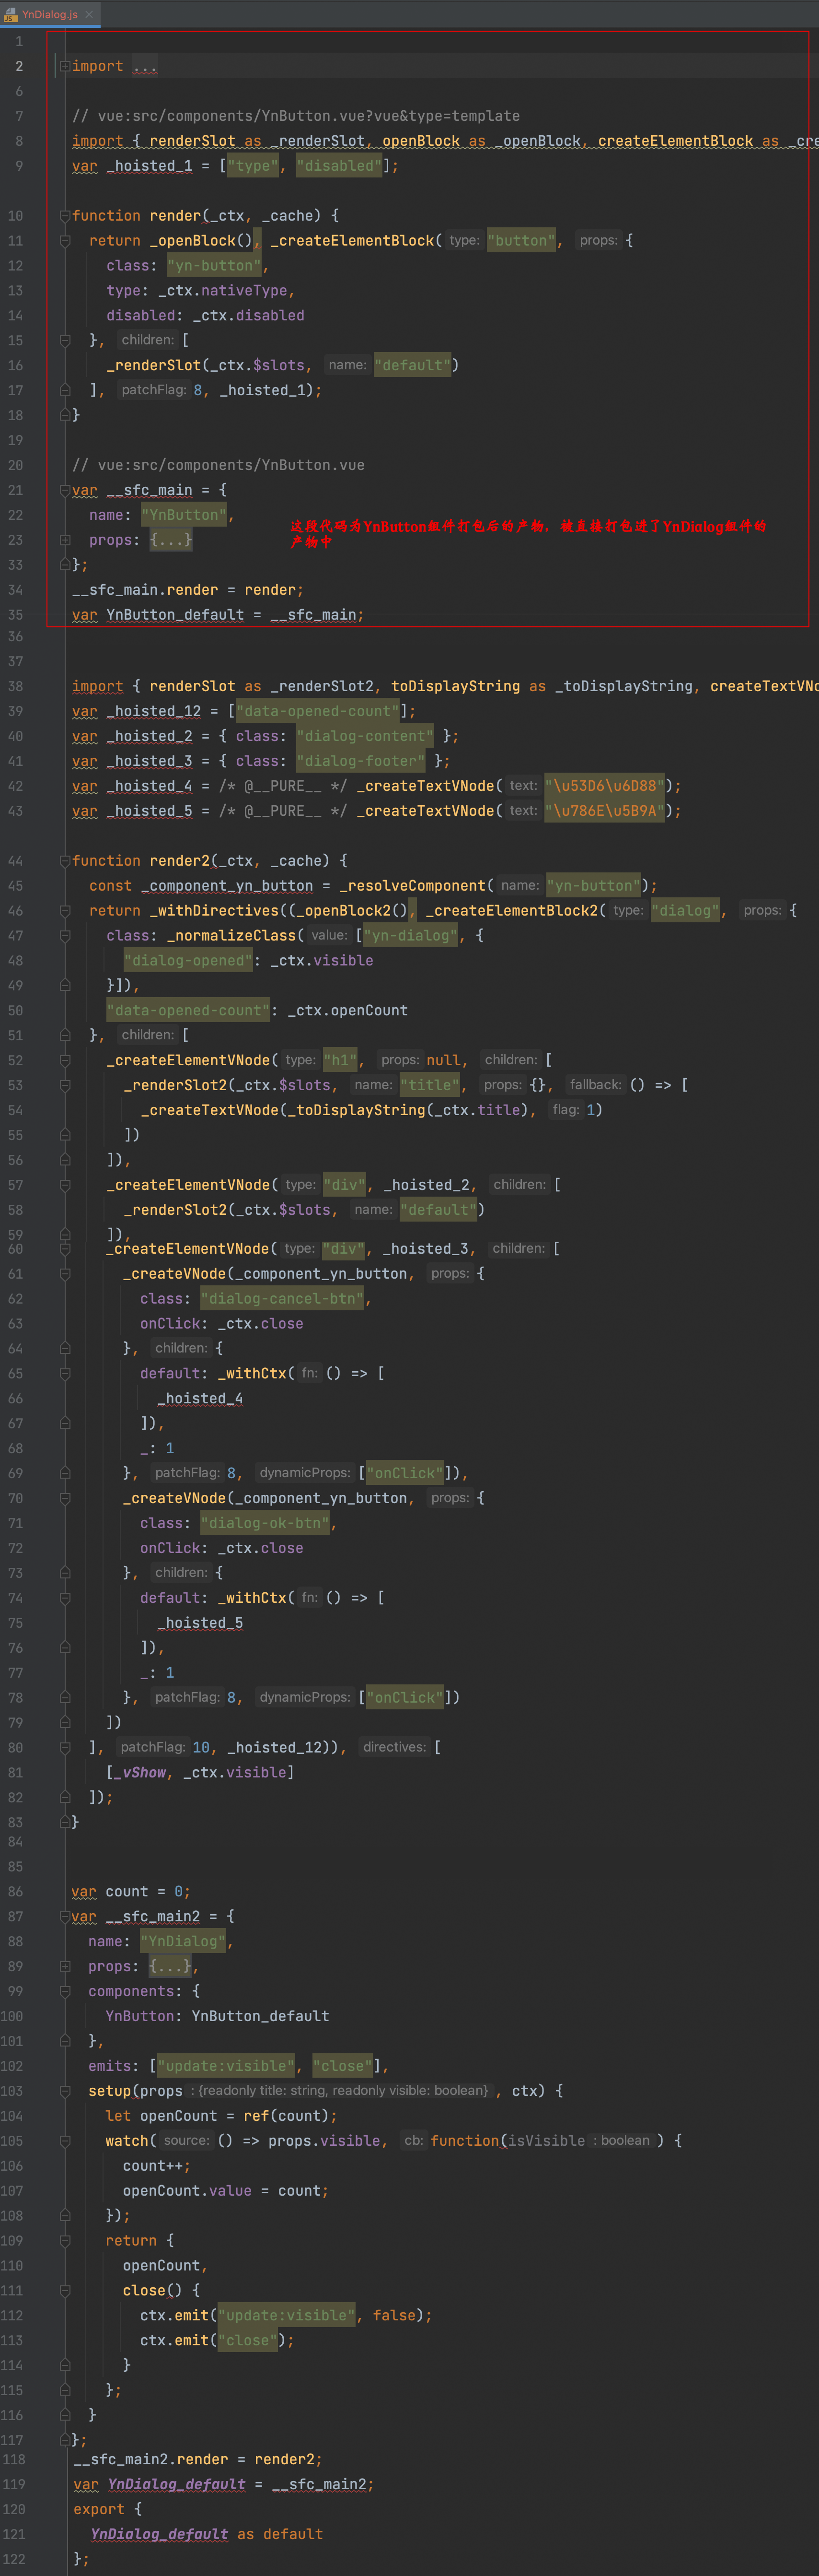Click the "dialog-ok-btn" class string

pos(265,1523)
